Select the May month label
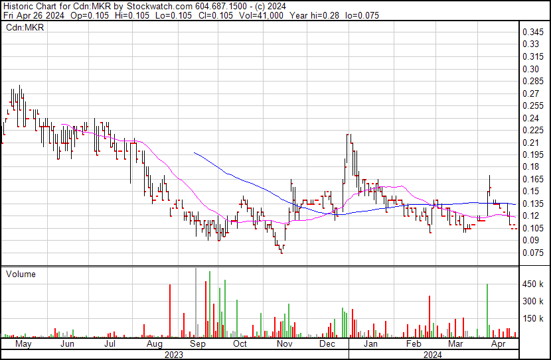551x360 pixels. [x=23, y=343]
